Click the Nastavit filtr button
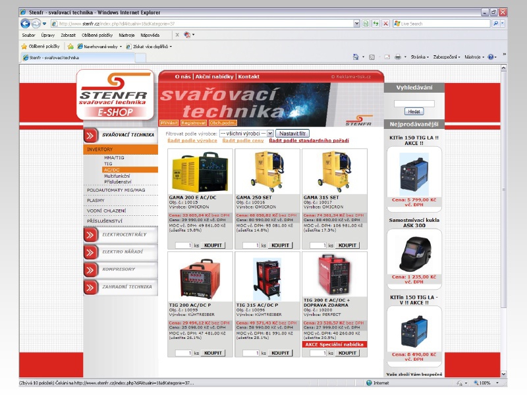 coord(292,134)
